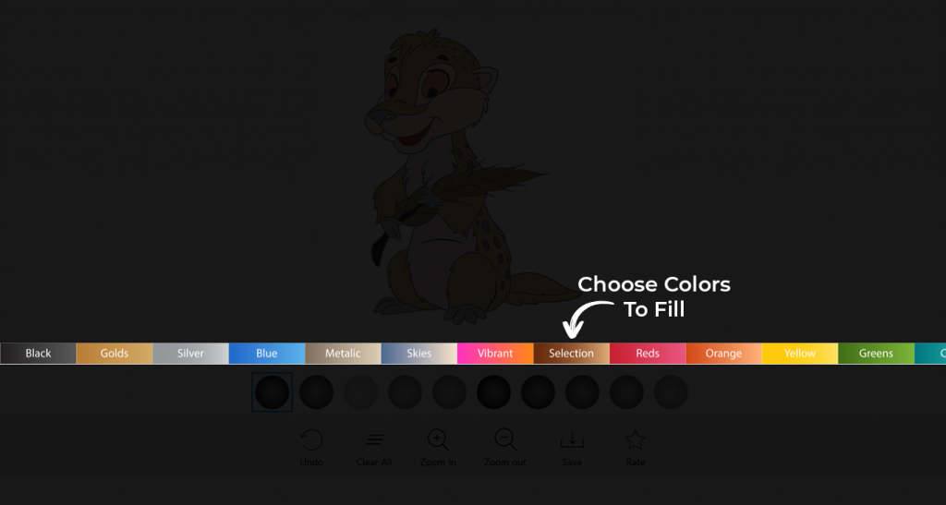The image size is (946, 505).
Task: Switch to the Reds palette
Action: click(x=648, y=354)
